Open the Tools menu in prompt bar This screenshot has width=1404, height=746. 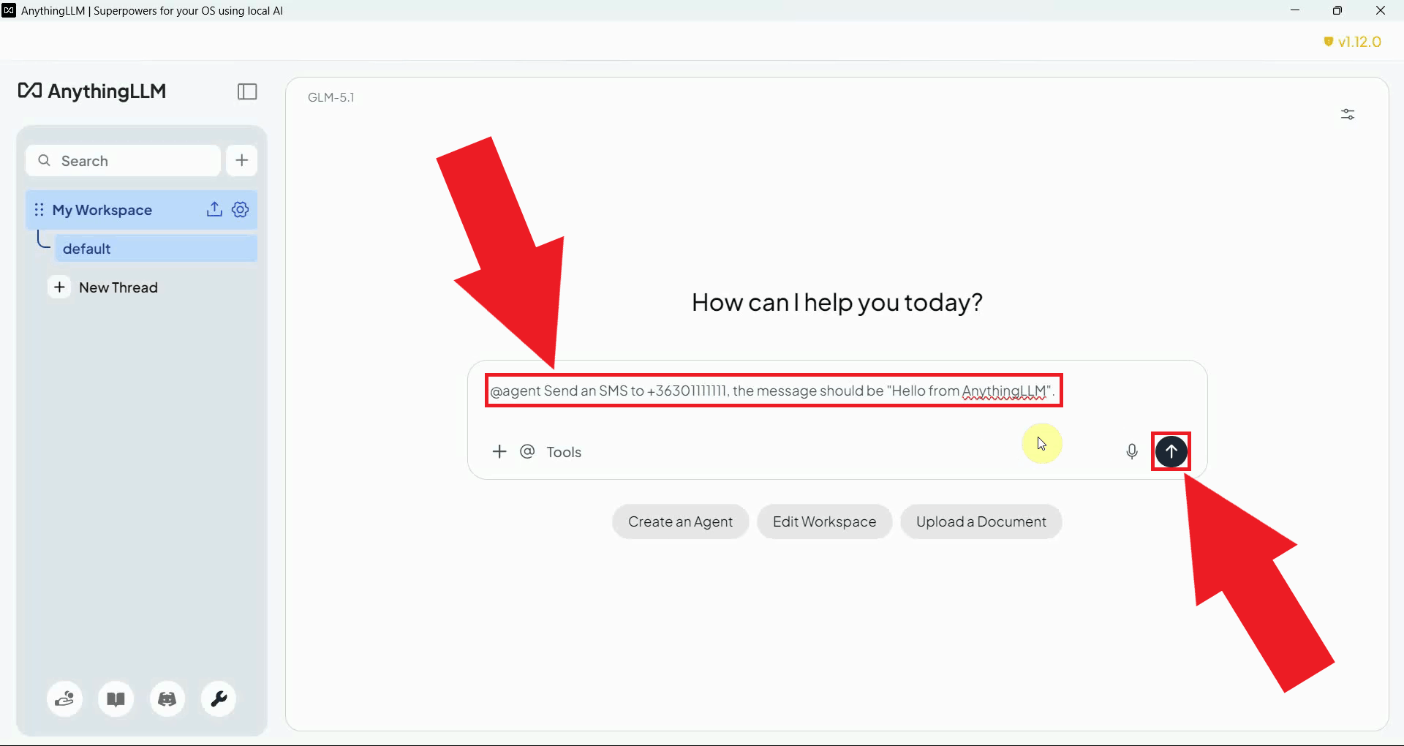(564, 452)
